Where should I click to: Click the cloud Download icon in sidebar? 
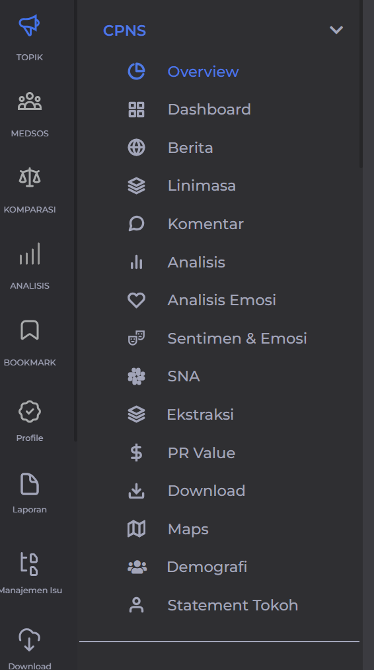pos(30,640)
